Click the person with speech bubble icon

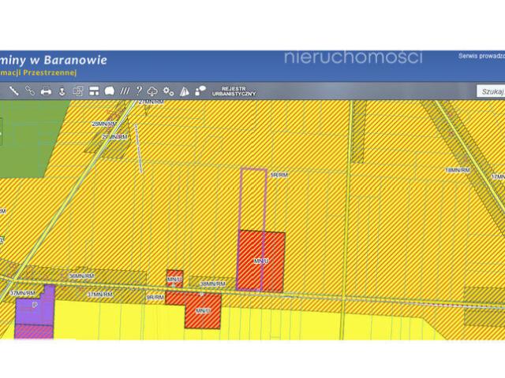[x=200, y=91]
